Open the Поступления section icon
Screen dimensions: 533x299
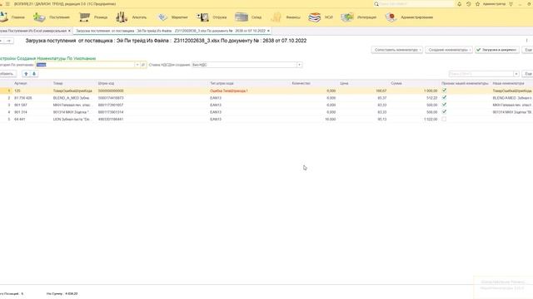point(39,17)
